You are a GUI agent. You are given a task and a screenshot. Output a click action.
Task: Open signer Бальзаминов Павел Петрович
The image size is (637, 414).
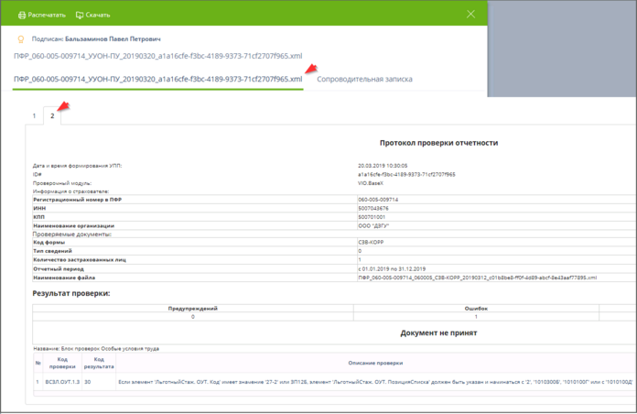click(x=113, y=39)
